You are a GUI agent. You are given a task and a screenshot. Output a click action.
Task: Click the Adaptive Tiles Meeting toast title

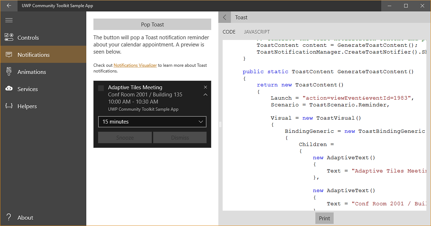[135, 87]
